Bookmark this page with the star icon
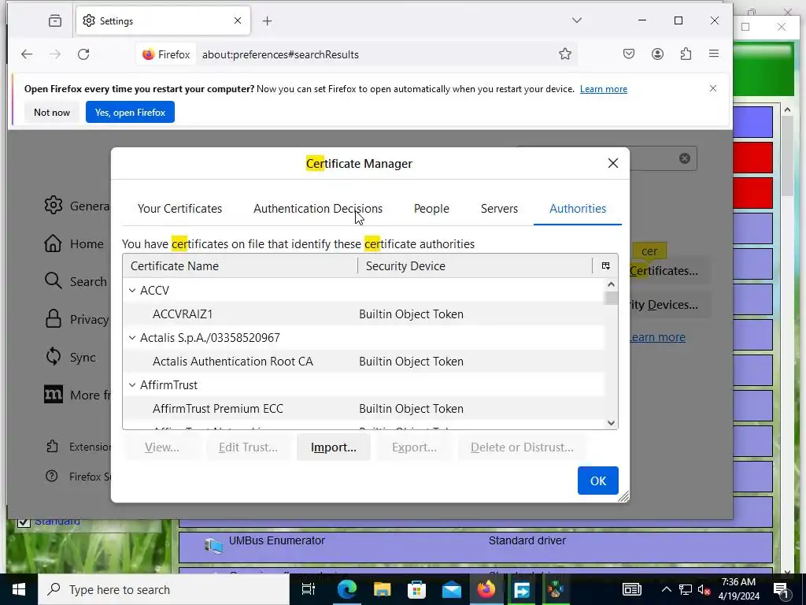Screen dimensions: 806x605 (565, 54)
